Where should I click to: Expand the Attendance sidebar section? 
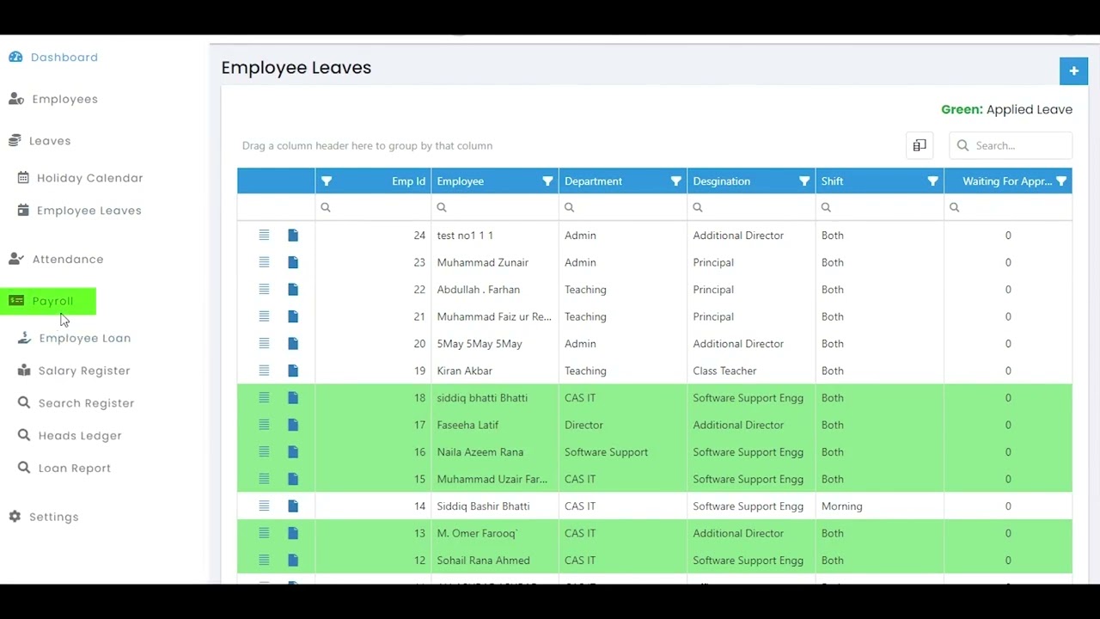click(x=56, y=259)
